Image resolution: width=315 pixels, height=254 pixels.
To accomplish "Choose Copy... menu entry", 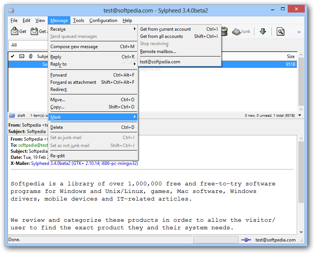I will click(x=93, y=107).
